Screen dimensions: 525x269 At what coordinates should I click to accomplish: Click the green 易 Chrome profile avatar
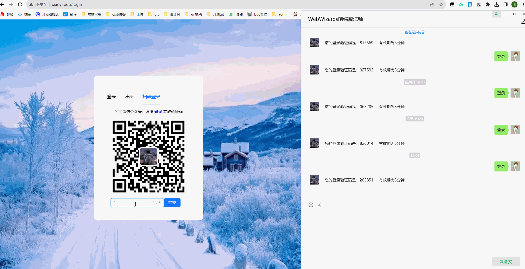514,4
